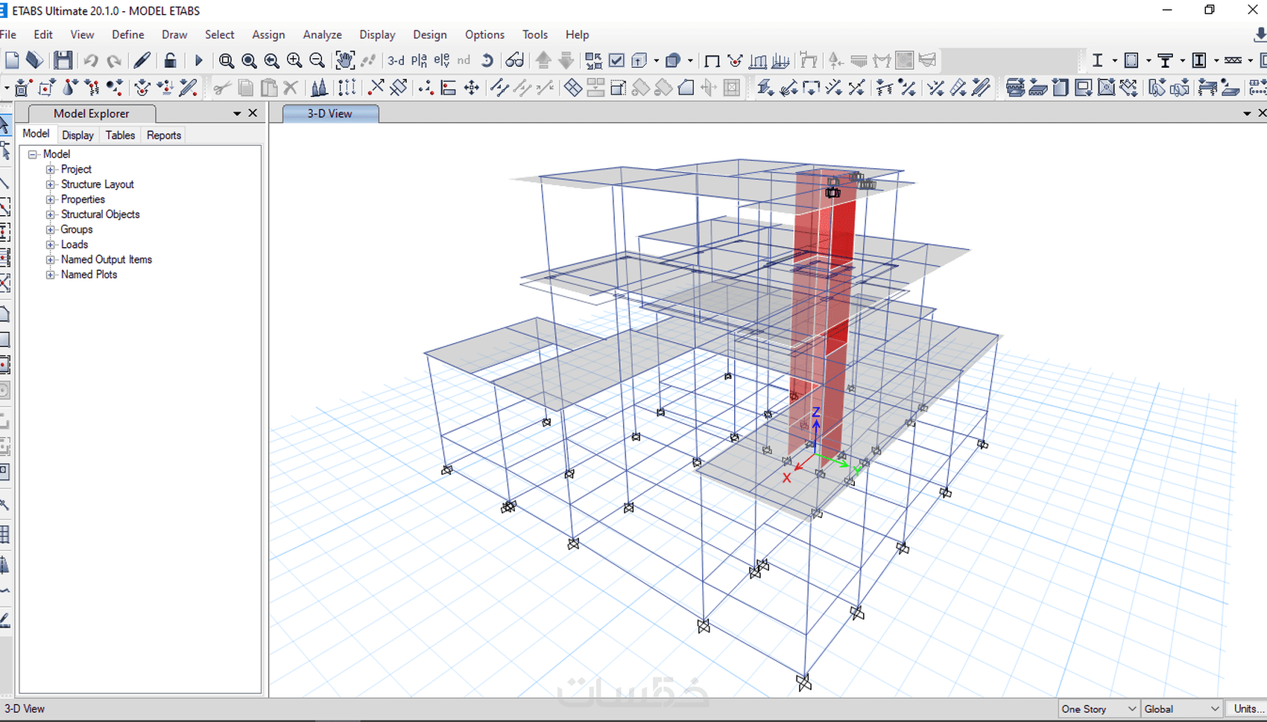Click the pencil refresh-edit icon
1267x722 pixels.
[x=142, y=60]
